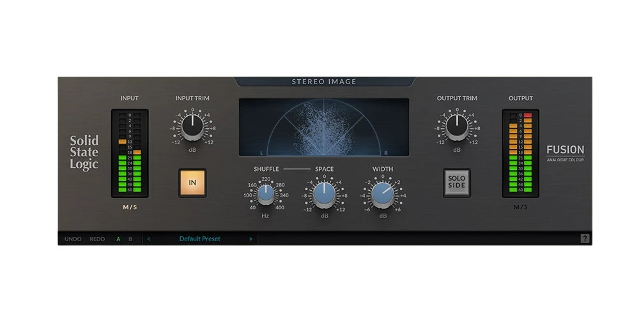Click the OUTPUT meter label
Image resolution: width=639 pixels, height=319 pixels.
coord(520,98)
